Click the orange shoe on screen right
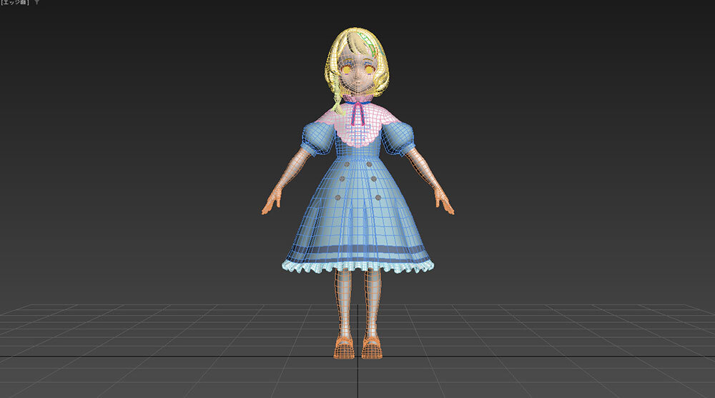This screenshot has height=398, width=715. (371, 349)
